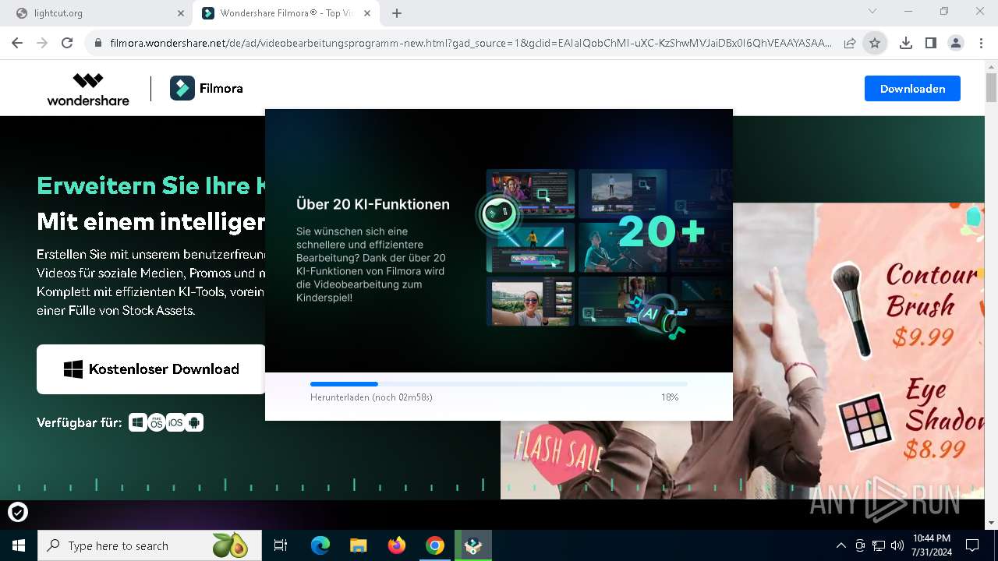This screenshot has width=998, height=561.
Task: Switch to Chrome in taskbar
Action: (435, 545)
